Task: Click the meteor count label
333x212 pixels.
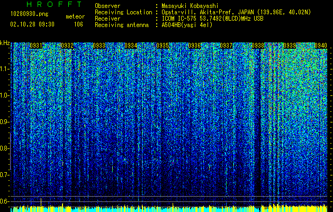Action: coord(75,16)
